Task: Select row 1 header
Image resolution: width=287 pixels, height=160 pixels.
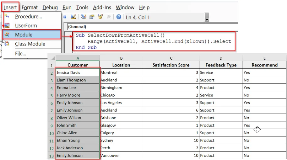Action: point(51,66)
